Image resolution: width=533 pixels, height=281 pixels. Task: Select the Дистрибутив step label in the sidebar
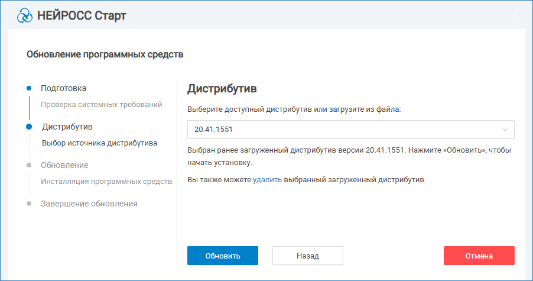pos(67,127)
